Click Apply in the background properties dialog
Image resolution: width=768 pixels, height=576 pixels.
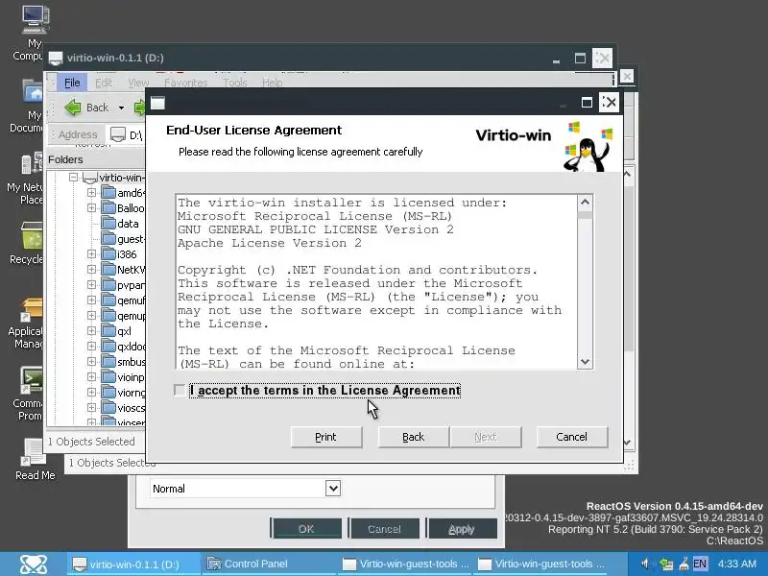[x=462, y=529]
